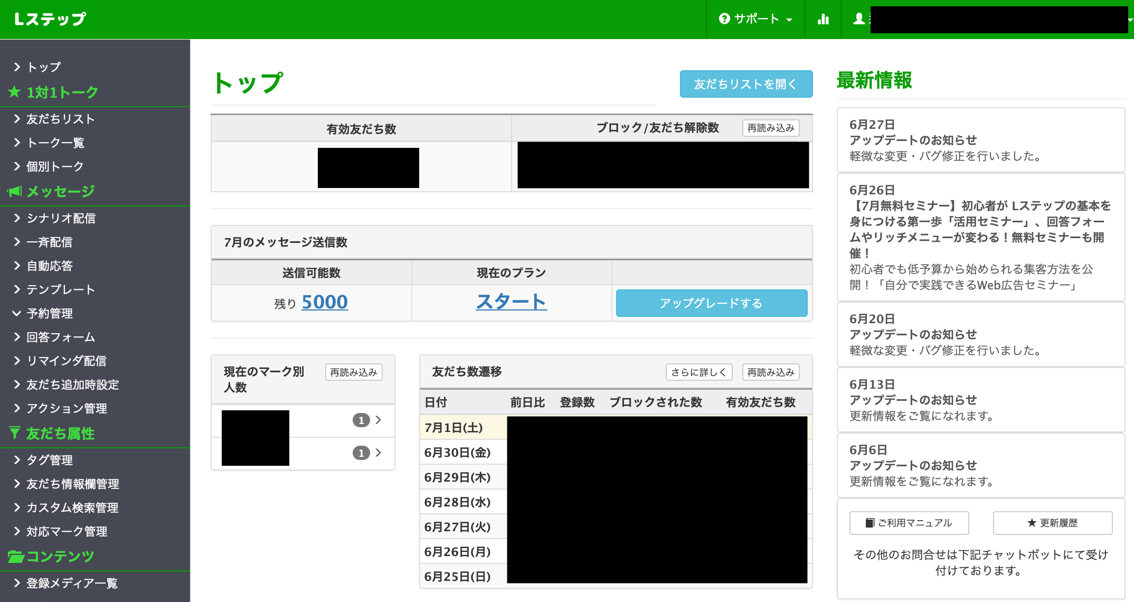The image size is (1134, 602).
Task: Click the star icon beside 1対1トーク
Action: point(14,92)
